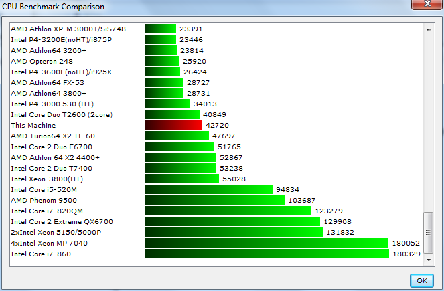Click the green bar for Intel Core i5-520M
The width and height of the screenshot is (444, 291).
(208, 189)
